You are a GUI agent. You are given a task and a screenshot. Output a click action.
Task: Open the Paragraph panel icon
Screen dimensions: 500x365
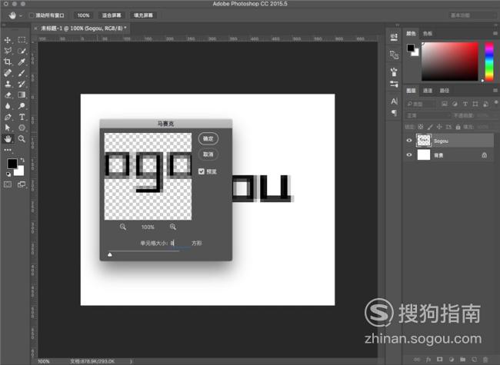pos(394,113)
